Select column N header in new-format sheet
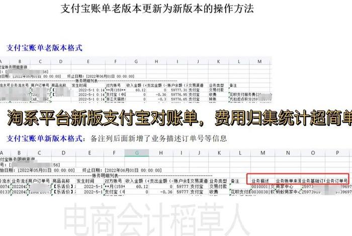352x236 pixels. point(288,153)
